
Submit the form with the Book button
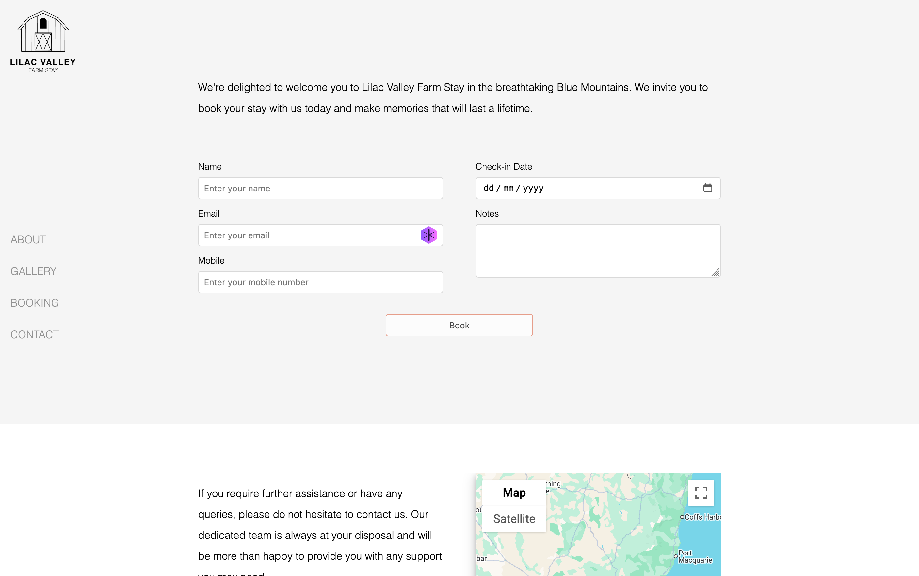click(x=459, y=325)
